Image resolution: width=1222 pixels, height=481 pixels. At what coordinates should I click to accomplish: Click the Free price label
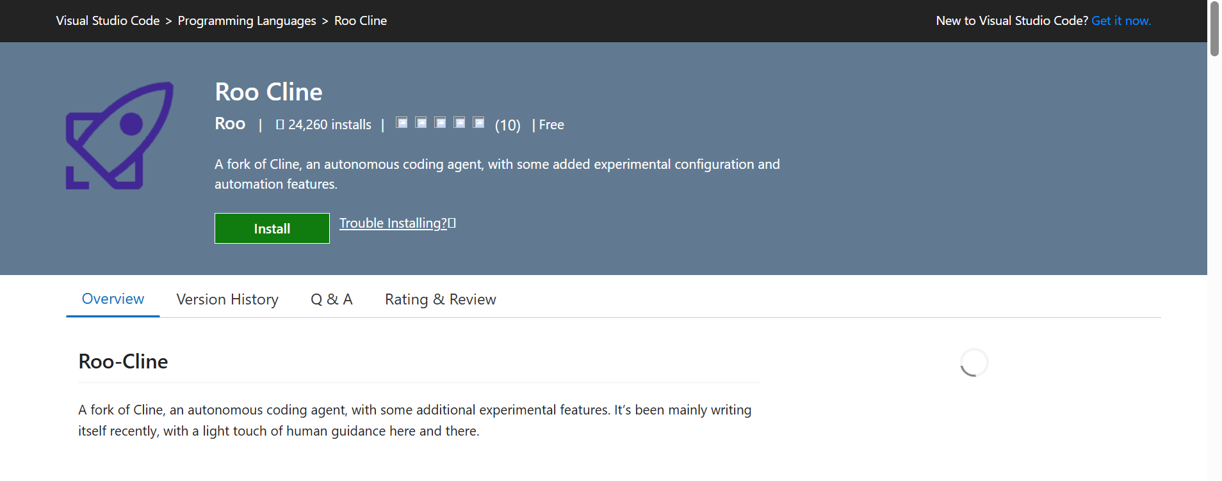tap(551, 125)
